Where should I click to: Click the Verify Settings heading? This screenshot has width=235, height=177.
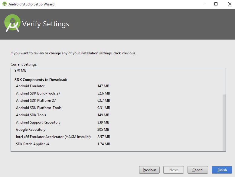pos(46,24)
